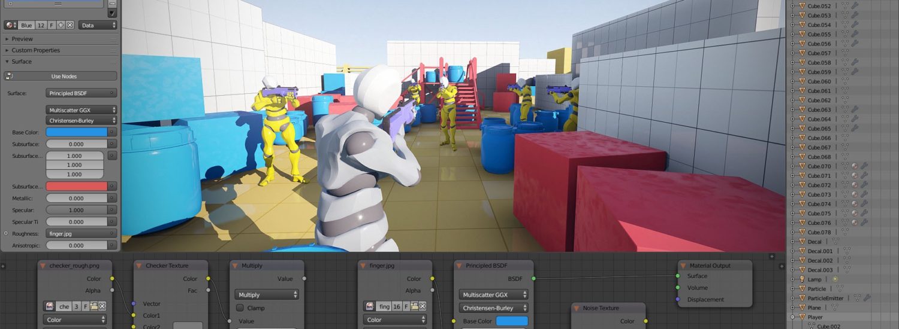Viewport: 899px width, 329px height.
Task: Collapse the Player object in outliner
Action: pos(793,317)
